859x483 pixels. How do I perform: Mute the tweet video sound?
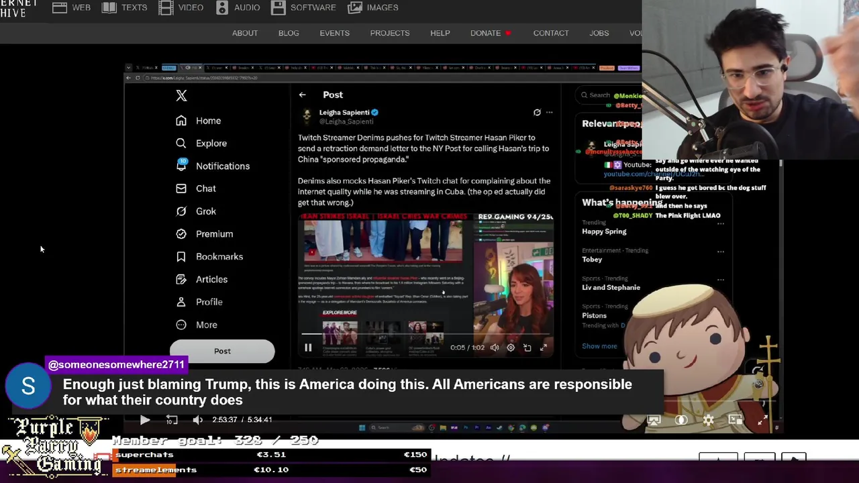pos(495,347)
